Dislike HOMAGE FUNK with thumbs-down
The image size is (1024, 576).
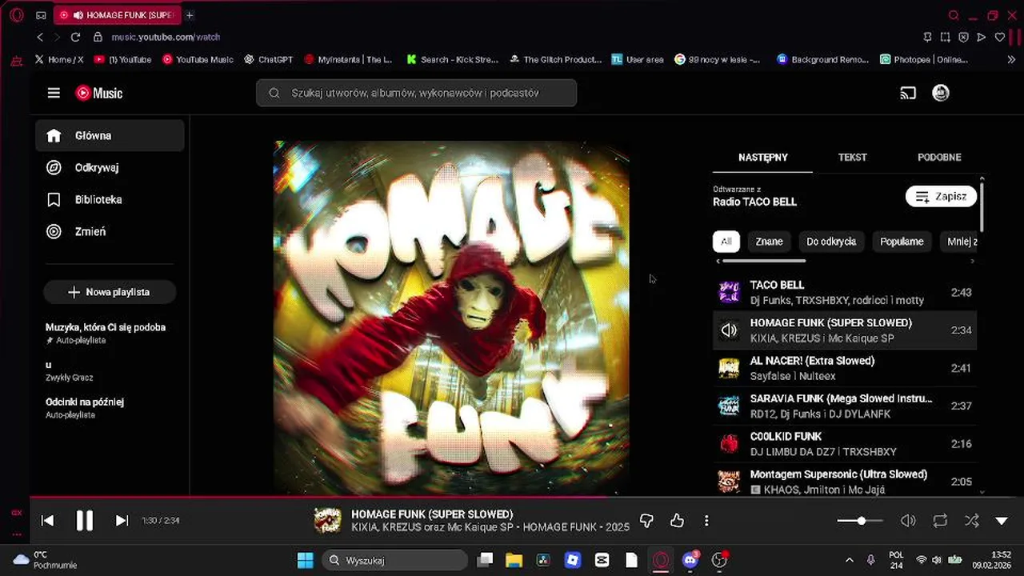pos(646,521)
